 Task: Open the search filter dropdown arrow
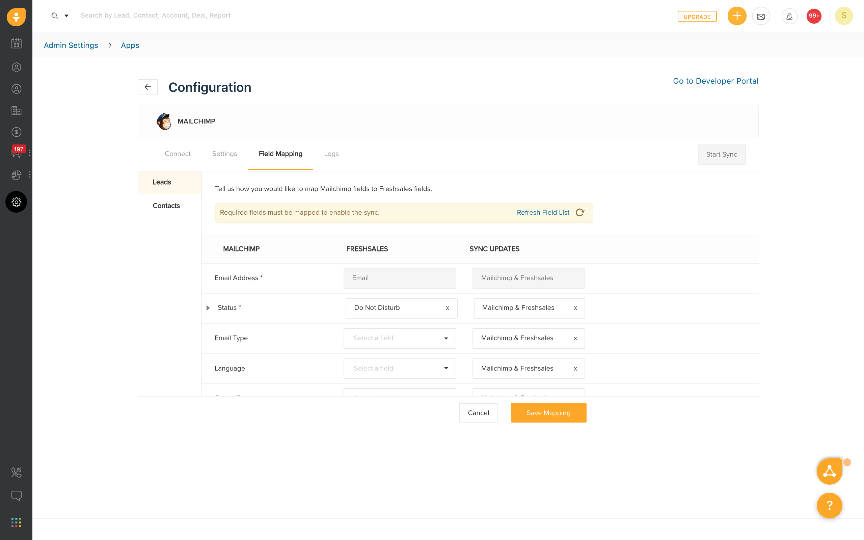pos(66,16)
